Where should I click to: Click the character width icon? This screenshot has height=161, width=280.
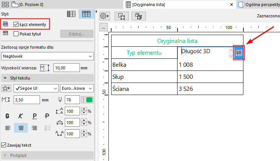pyautogui.click(x=60, y=123)
